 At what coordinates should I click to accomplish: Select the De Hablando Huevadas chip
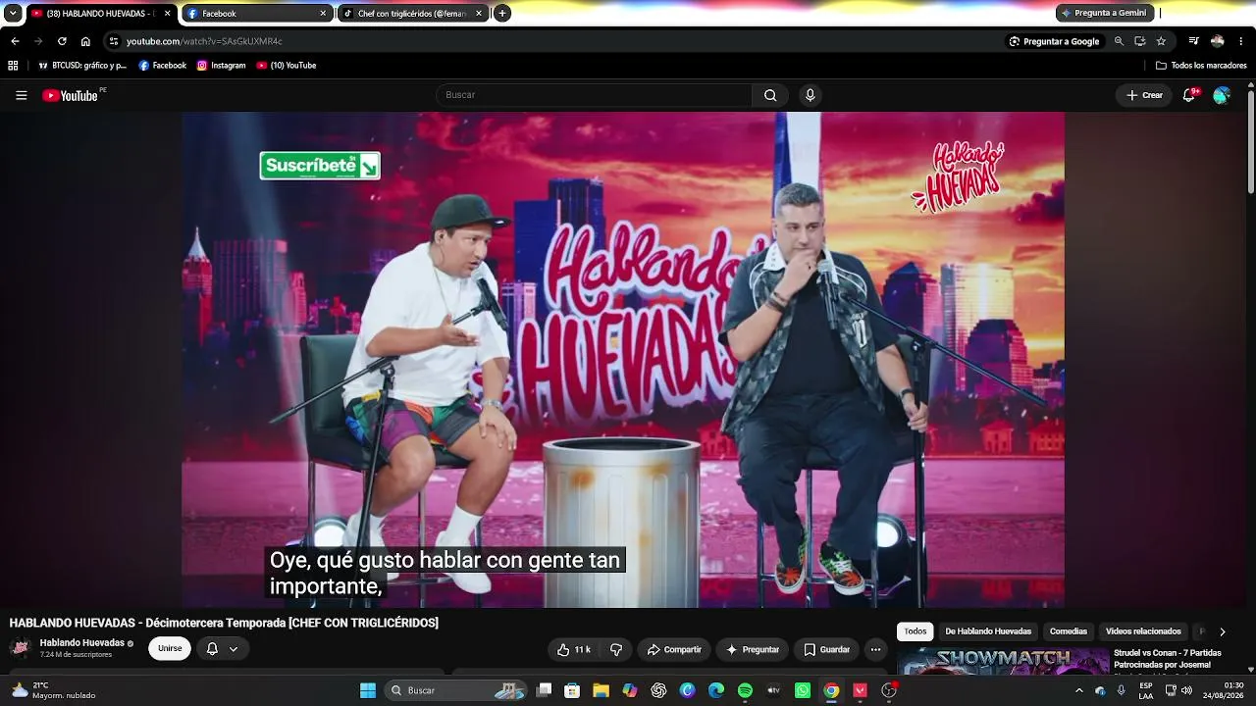(x=988, y=631)
